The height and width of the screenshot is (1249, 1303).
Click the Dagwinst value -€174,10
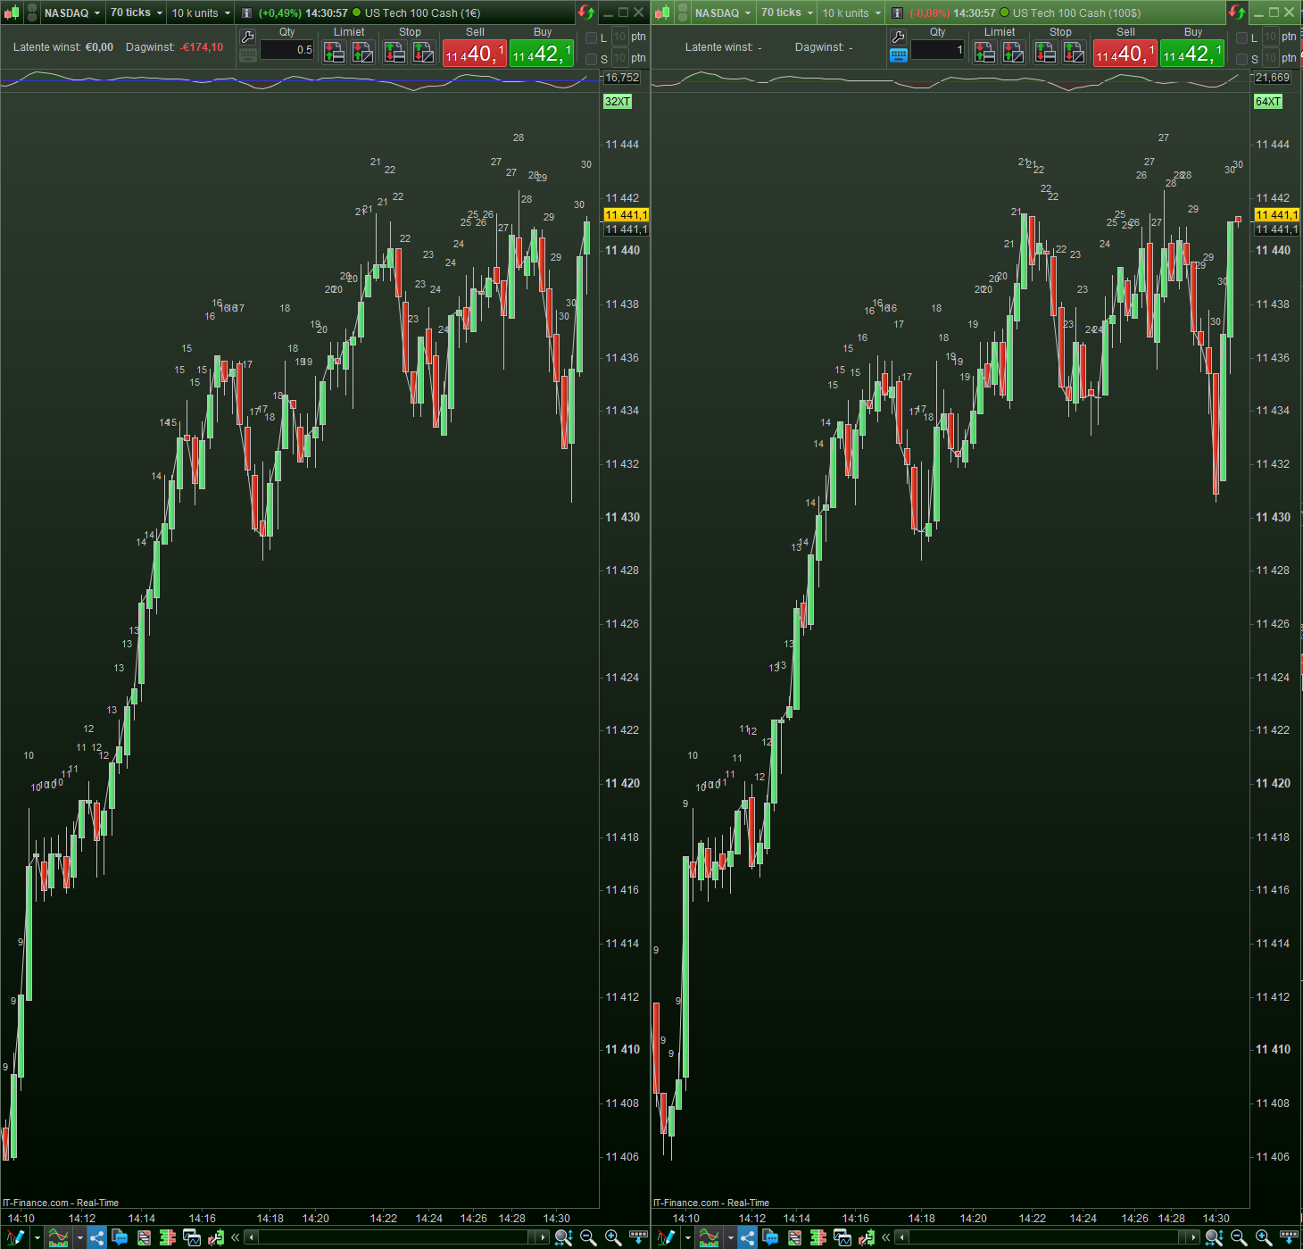(202, 47)
